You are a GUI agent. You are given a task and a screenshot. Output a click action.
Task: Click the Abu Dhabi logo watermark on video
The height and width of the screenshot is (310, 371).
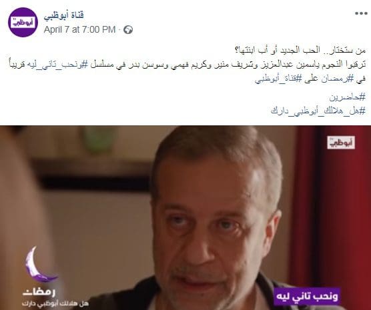[x=341, y=143]
